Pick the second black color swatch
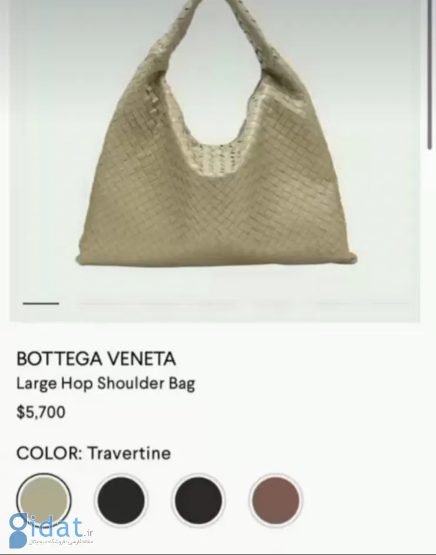The width and height of the screenshot is (436, 555). (198, 500)
